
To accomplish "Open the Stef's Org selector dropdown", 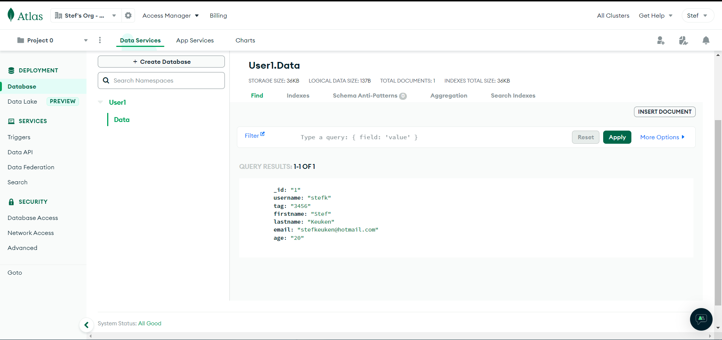I will [85, 15].
